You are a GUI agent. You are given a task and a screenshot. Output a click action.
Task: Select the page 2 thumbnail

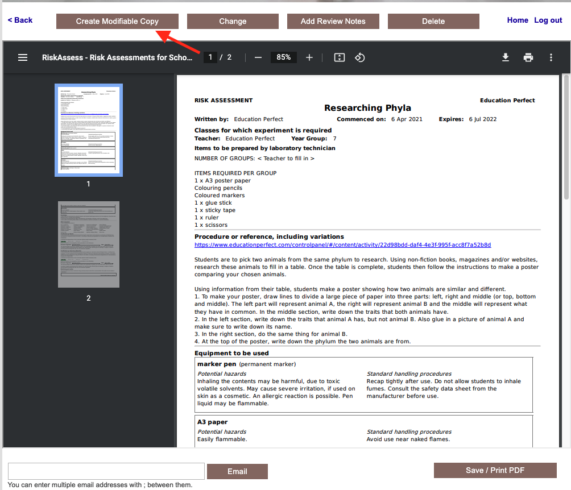tap(89, 244)
